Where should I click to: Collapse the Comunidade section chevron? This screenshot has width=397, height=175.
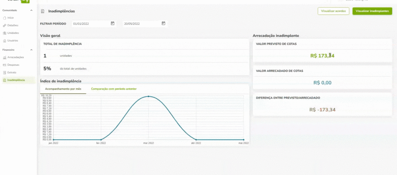(31, 10)
